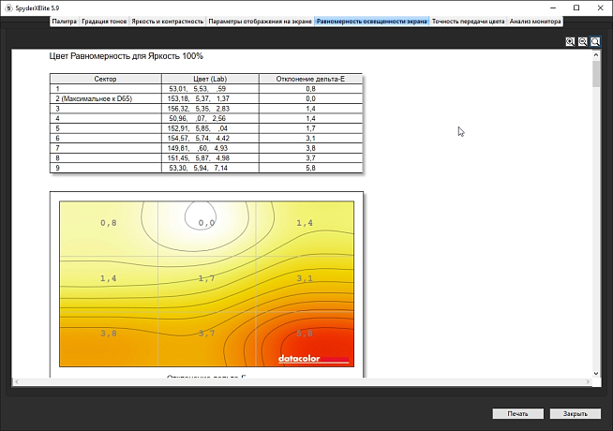Click the vertical scrollbar up arrow
613x431 pixels.
pyautogui.click(x=597, y=54)
